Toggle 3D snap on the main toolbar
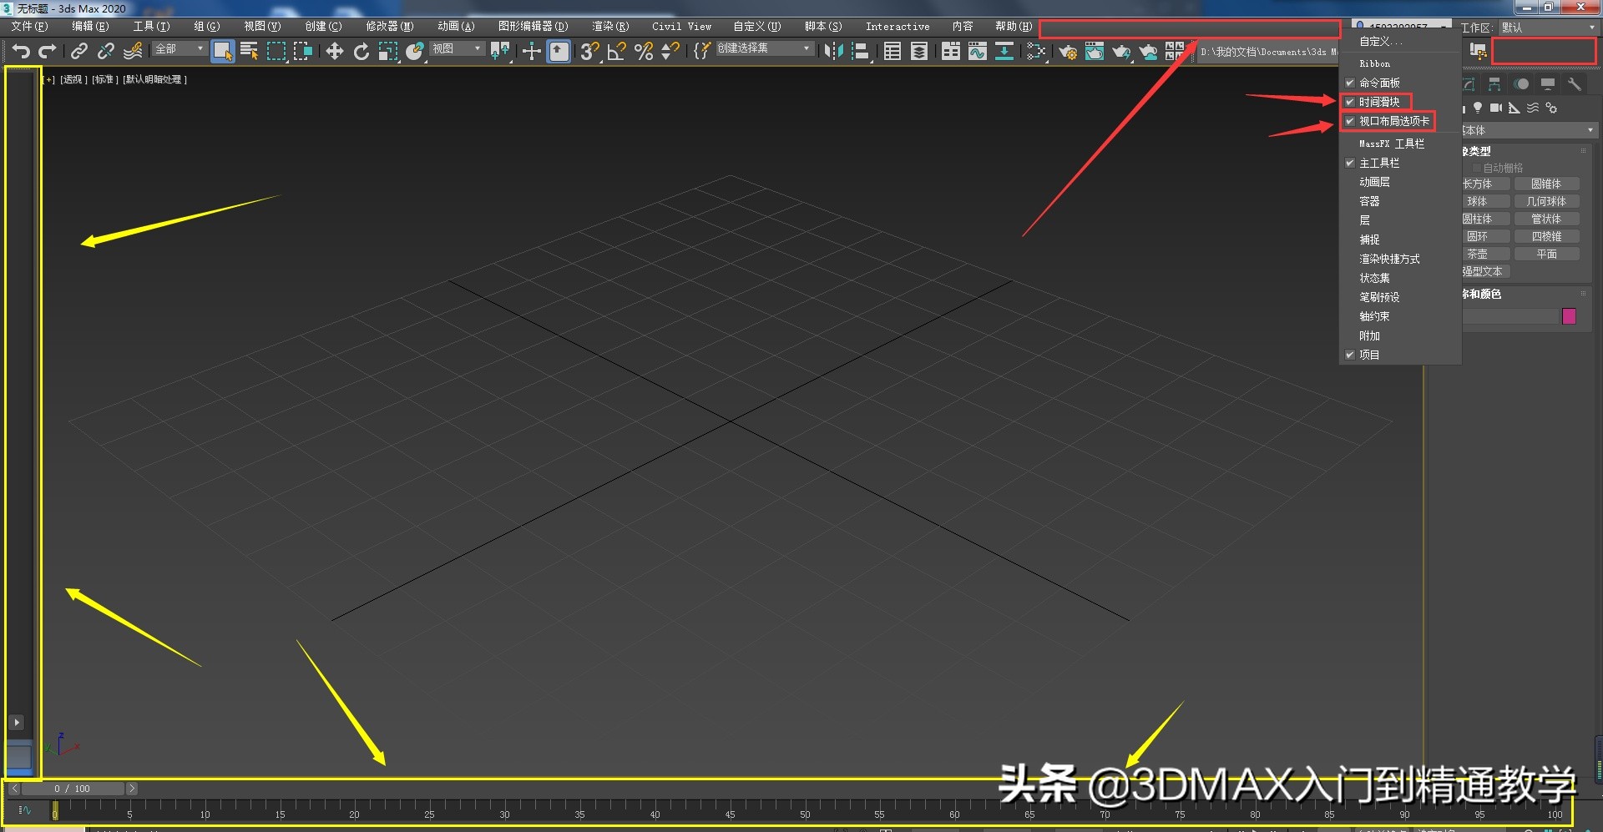This screenshot has width=1603, height=832. point(589,52)
